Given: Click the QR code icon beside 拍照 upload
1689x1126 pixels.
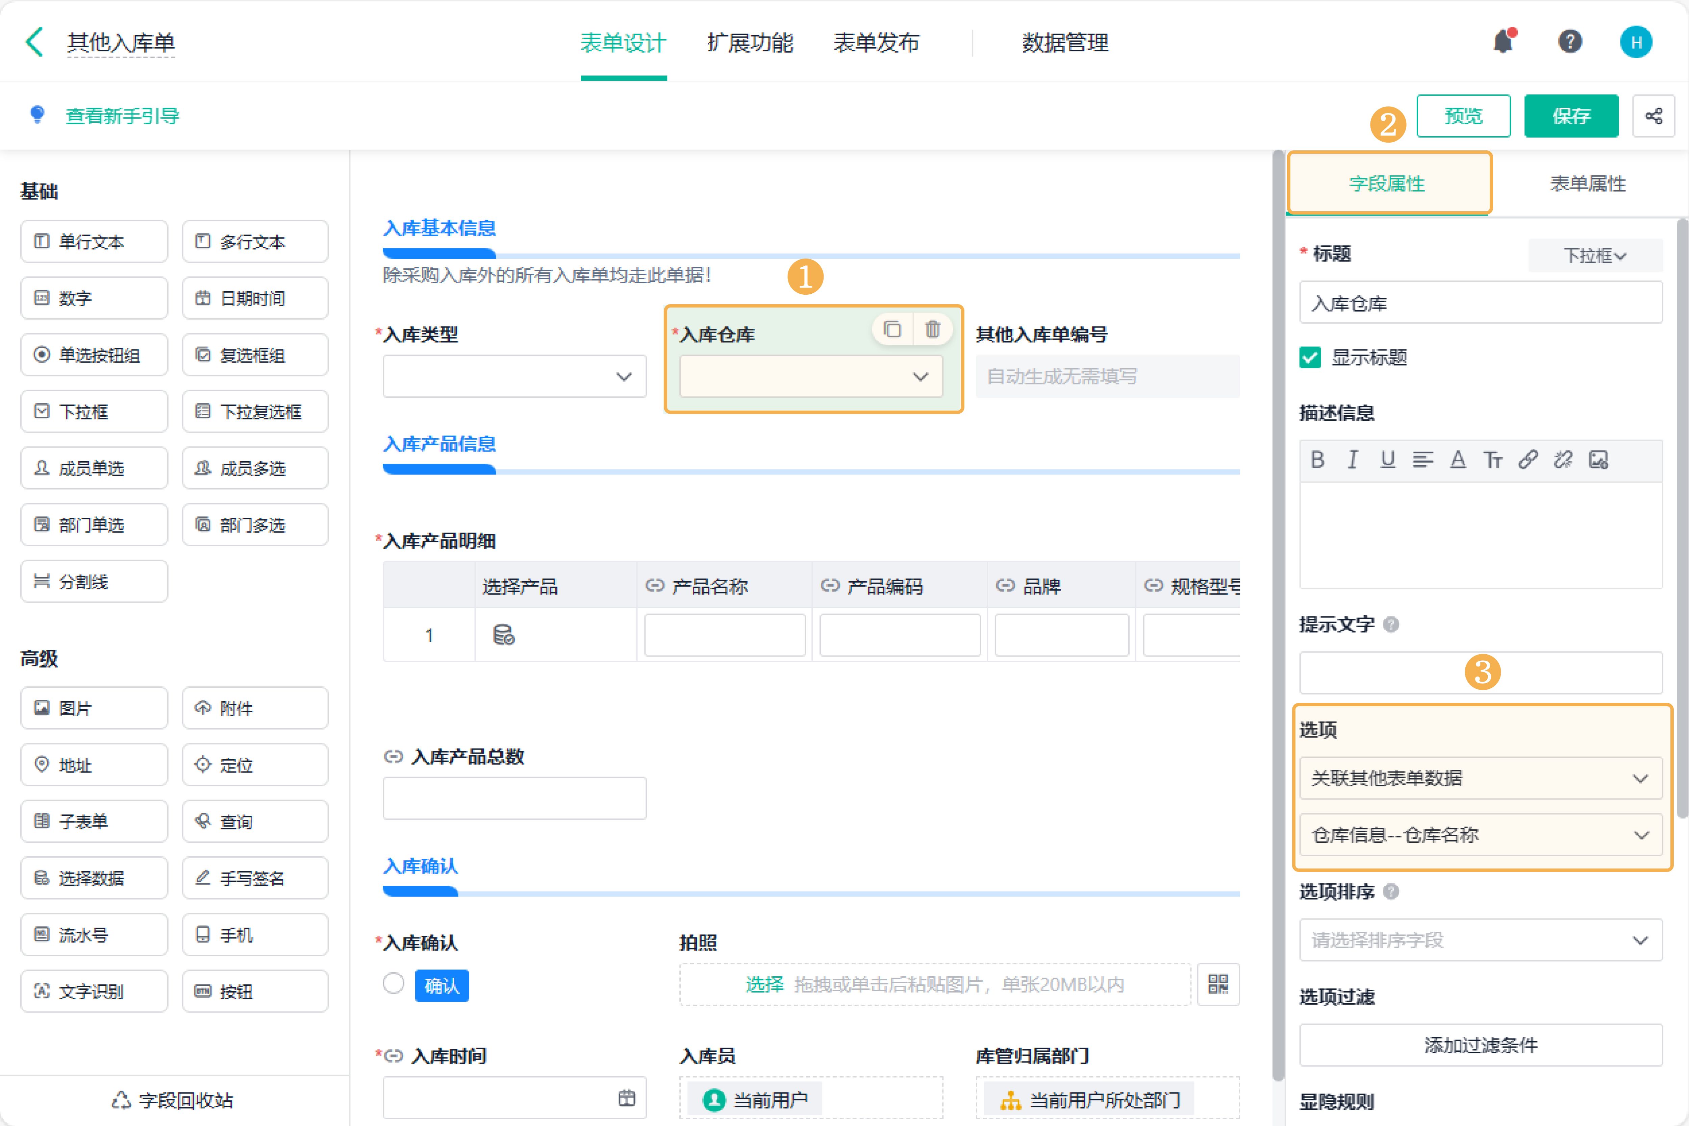Looking at the screenshot, I should [x=1217, y=984].
